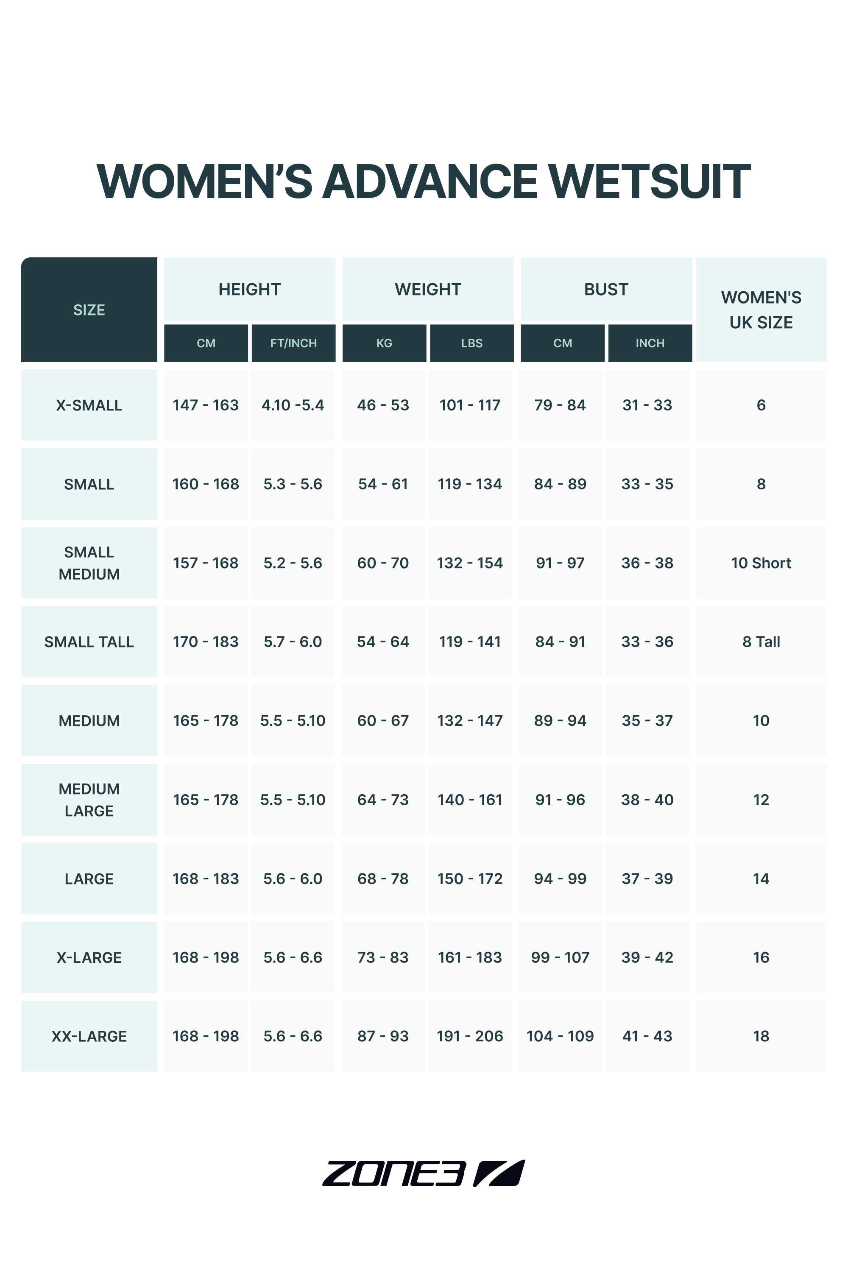The image size is (848, 1272).
Task: Click the INCH sub-header under BUST
Action: (650, 343)
